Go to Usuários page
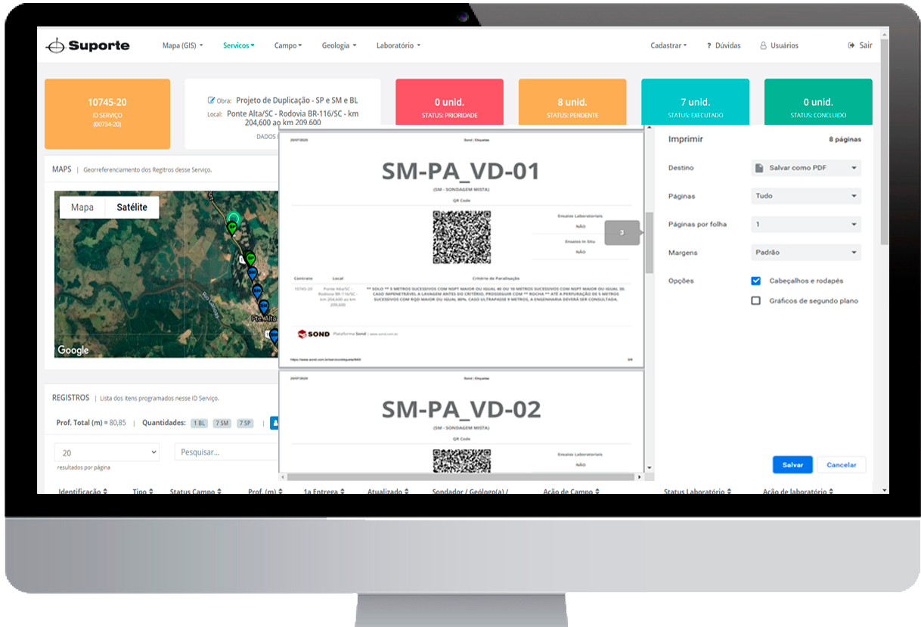This screenshot has width=921, height=627. (x=779, y=45)
